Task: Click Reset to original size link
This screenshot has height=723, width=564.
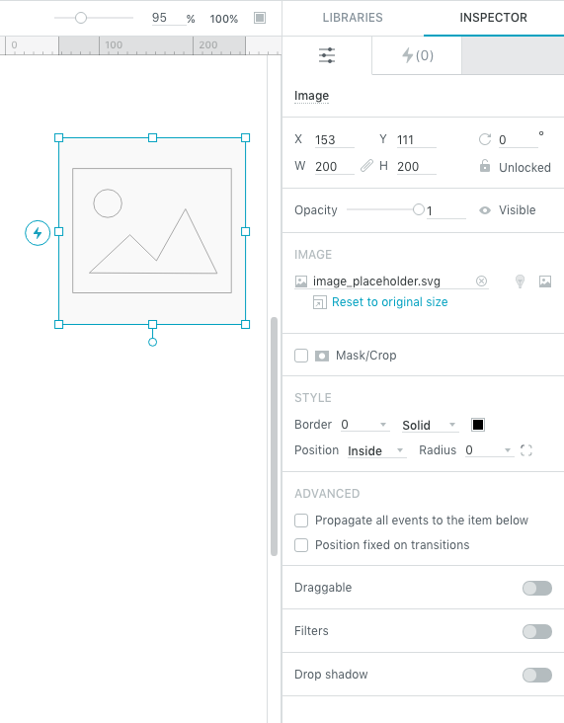Action: pyautogui.click(x=390, y=302)
